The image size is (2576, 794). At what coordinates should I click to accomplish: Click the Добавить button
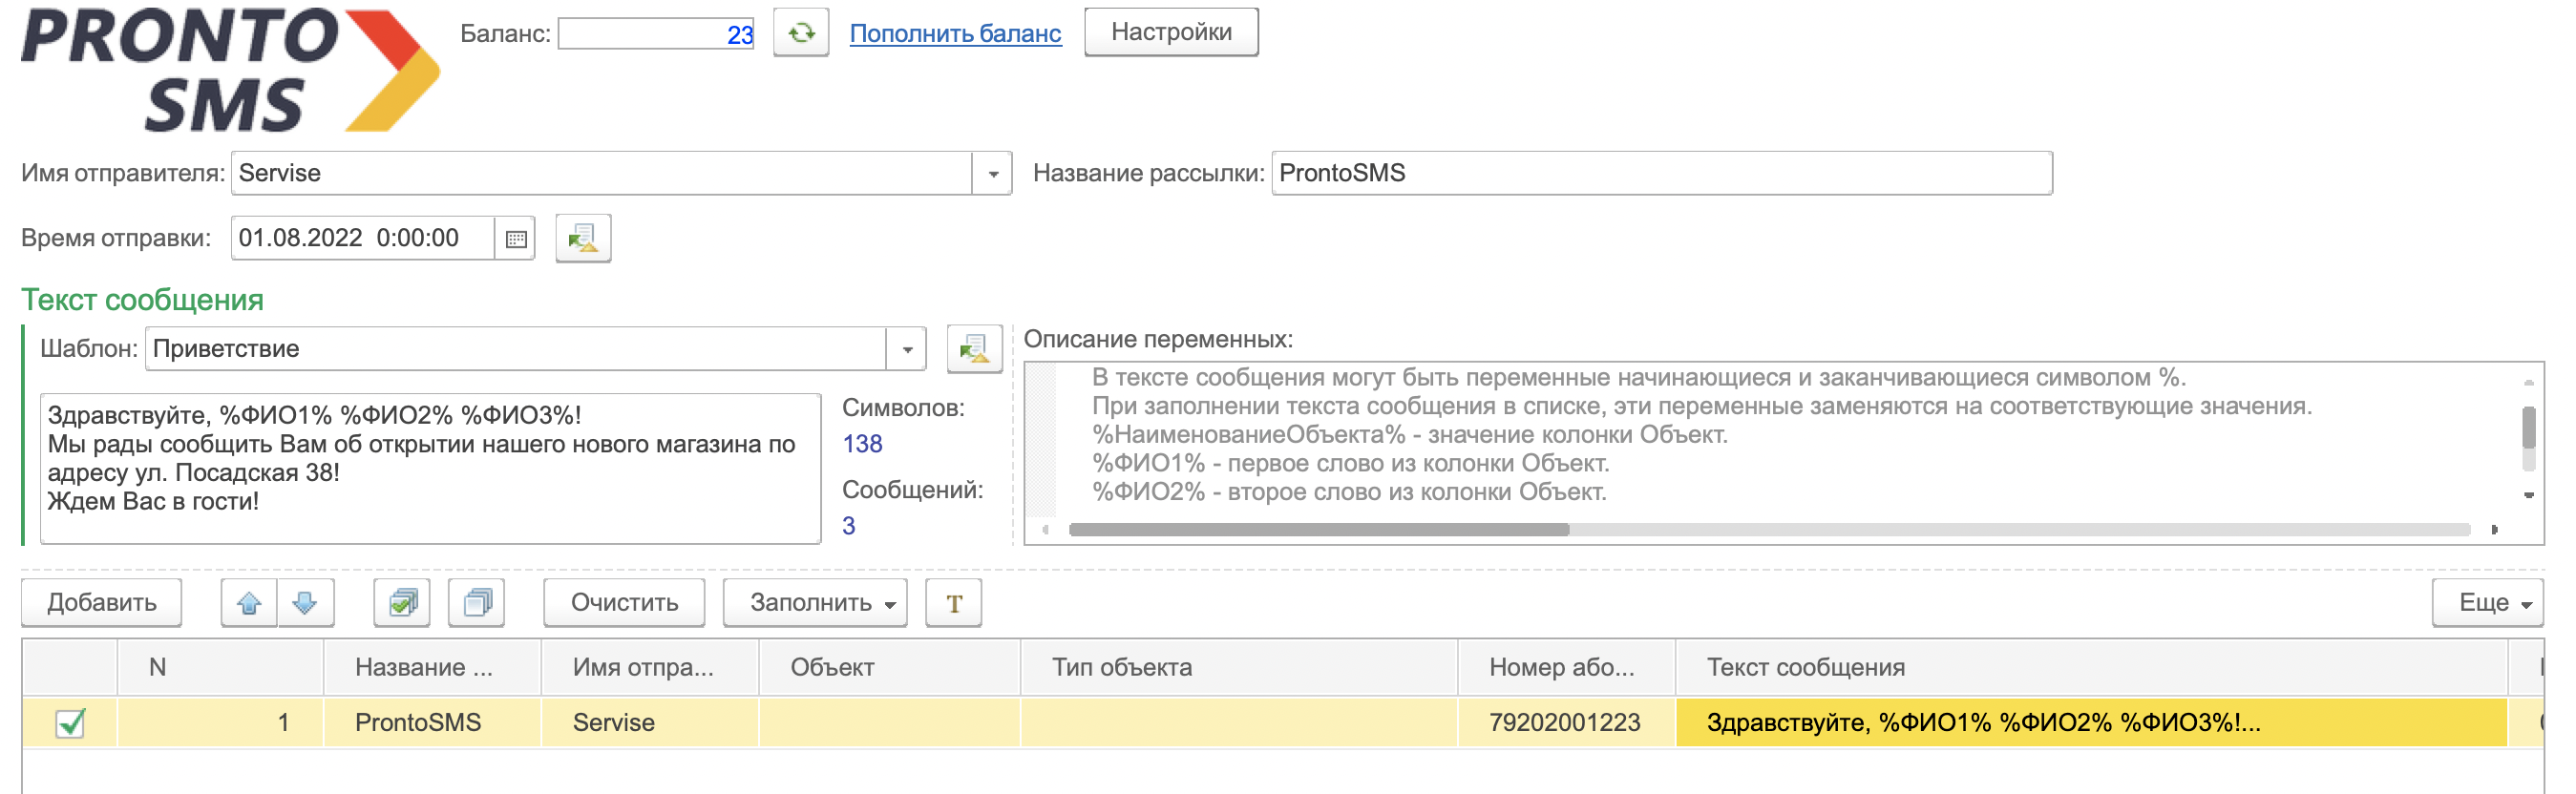102,603
